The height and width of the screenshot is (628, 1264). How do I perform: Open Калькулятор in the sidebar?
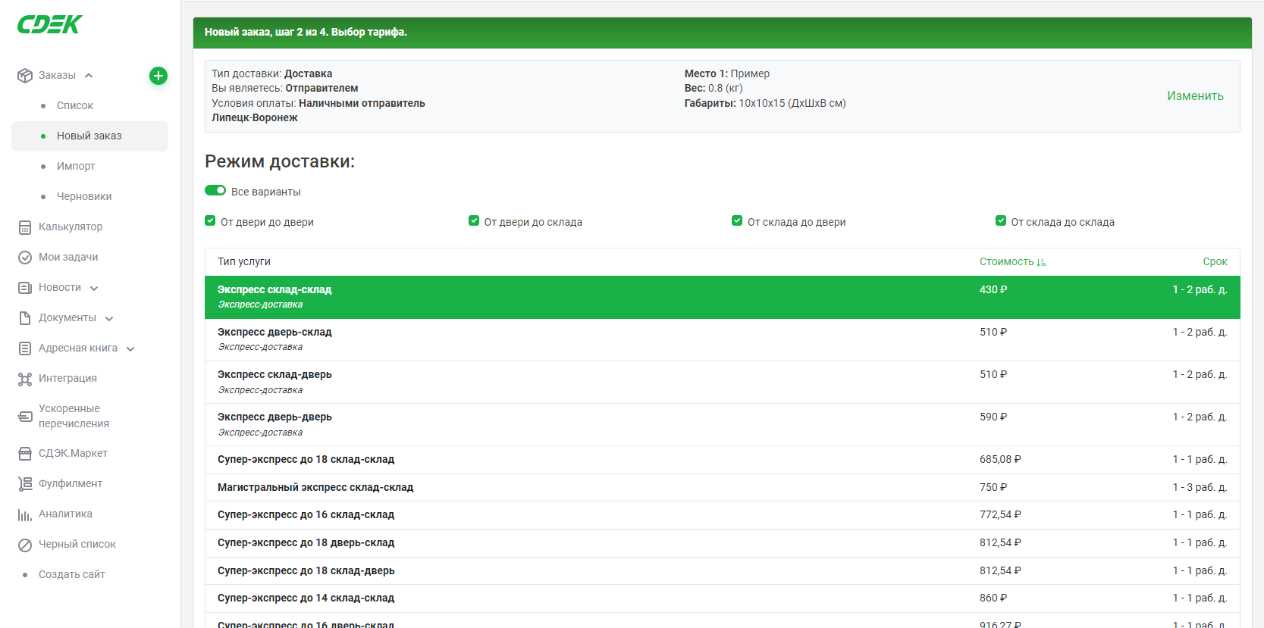[x=71, y=227]
